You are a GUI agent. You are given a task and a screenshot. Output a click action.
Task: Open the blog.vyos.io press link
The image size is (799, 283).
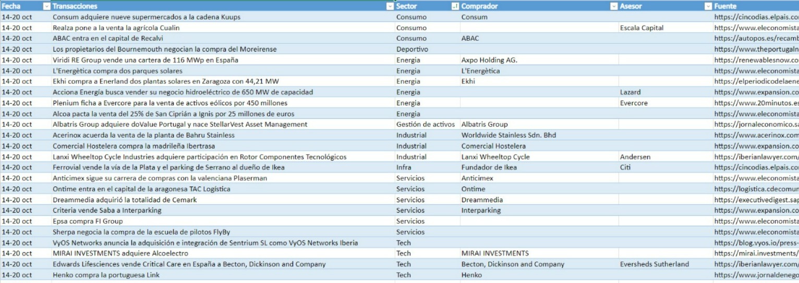(756, 242)
